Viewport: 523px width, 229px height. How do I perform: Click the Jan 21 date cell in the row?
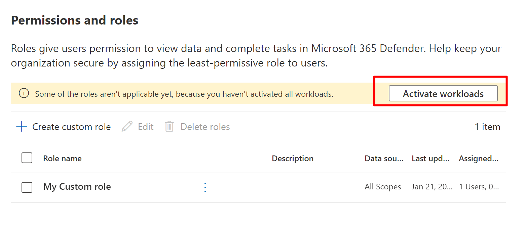point(432,187)
